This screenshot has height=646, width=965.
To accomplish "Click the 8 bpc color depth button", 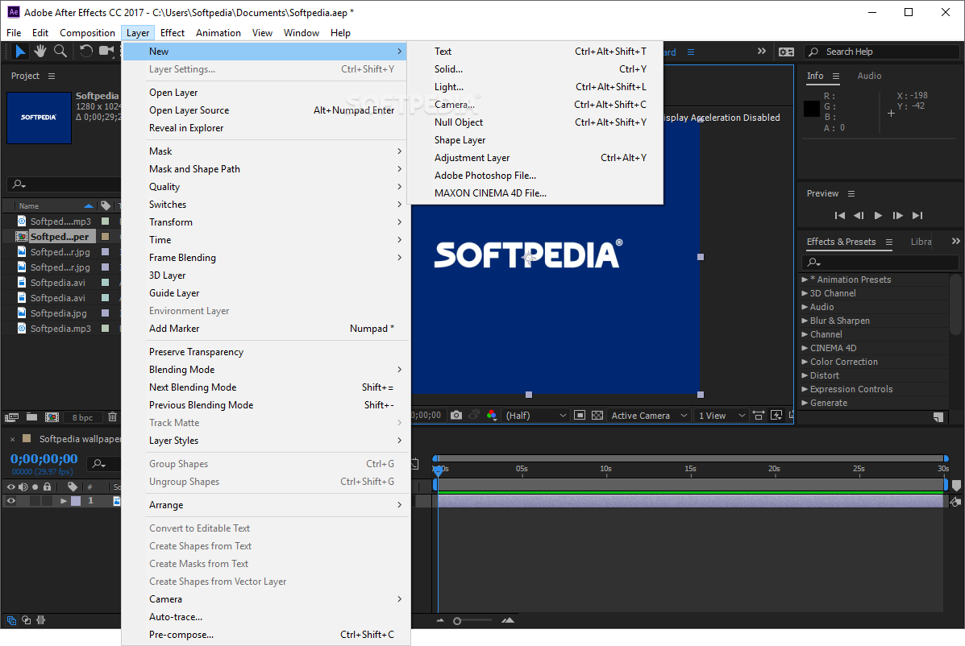I will (82, 417).
